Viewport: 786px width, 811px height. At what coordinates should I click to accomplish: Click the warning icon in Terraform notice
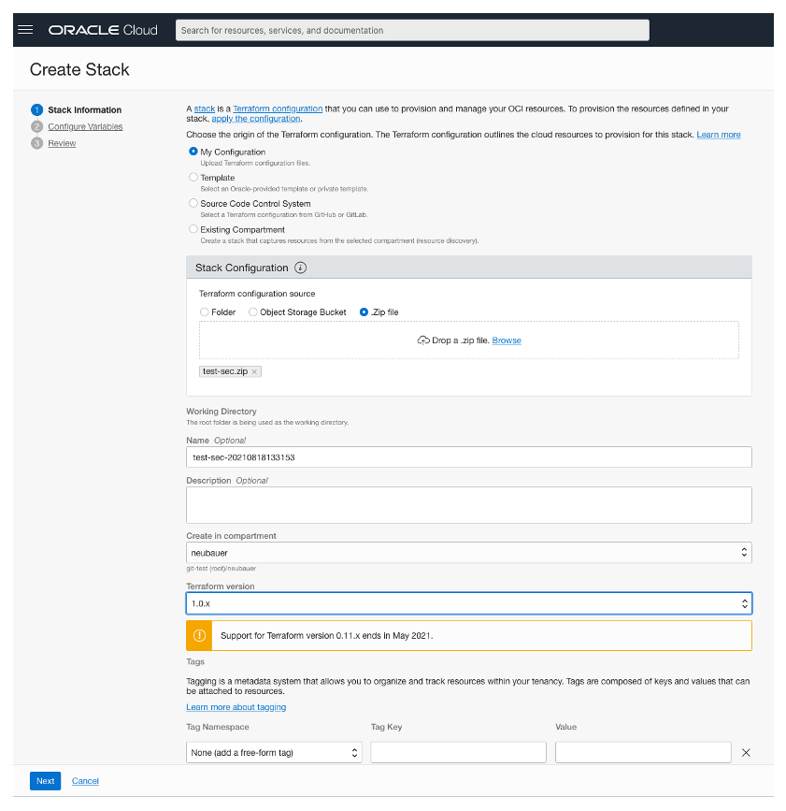(199, 635)
